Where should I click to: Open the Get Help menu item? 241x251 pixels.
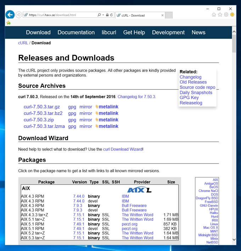134,33
